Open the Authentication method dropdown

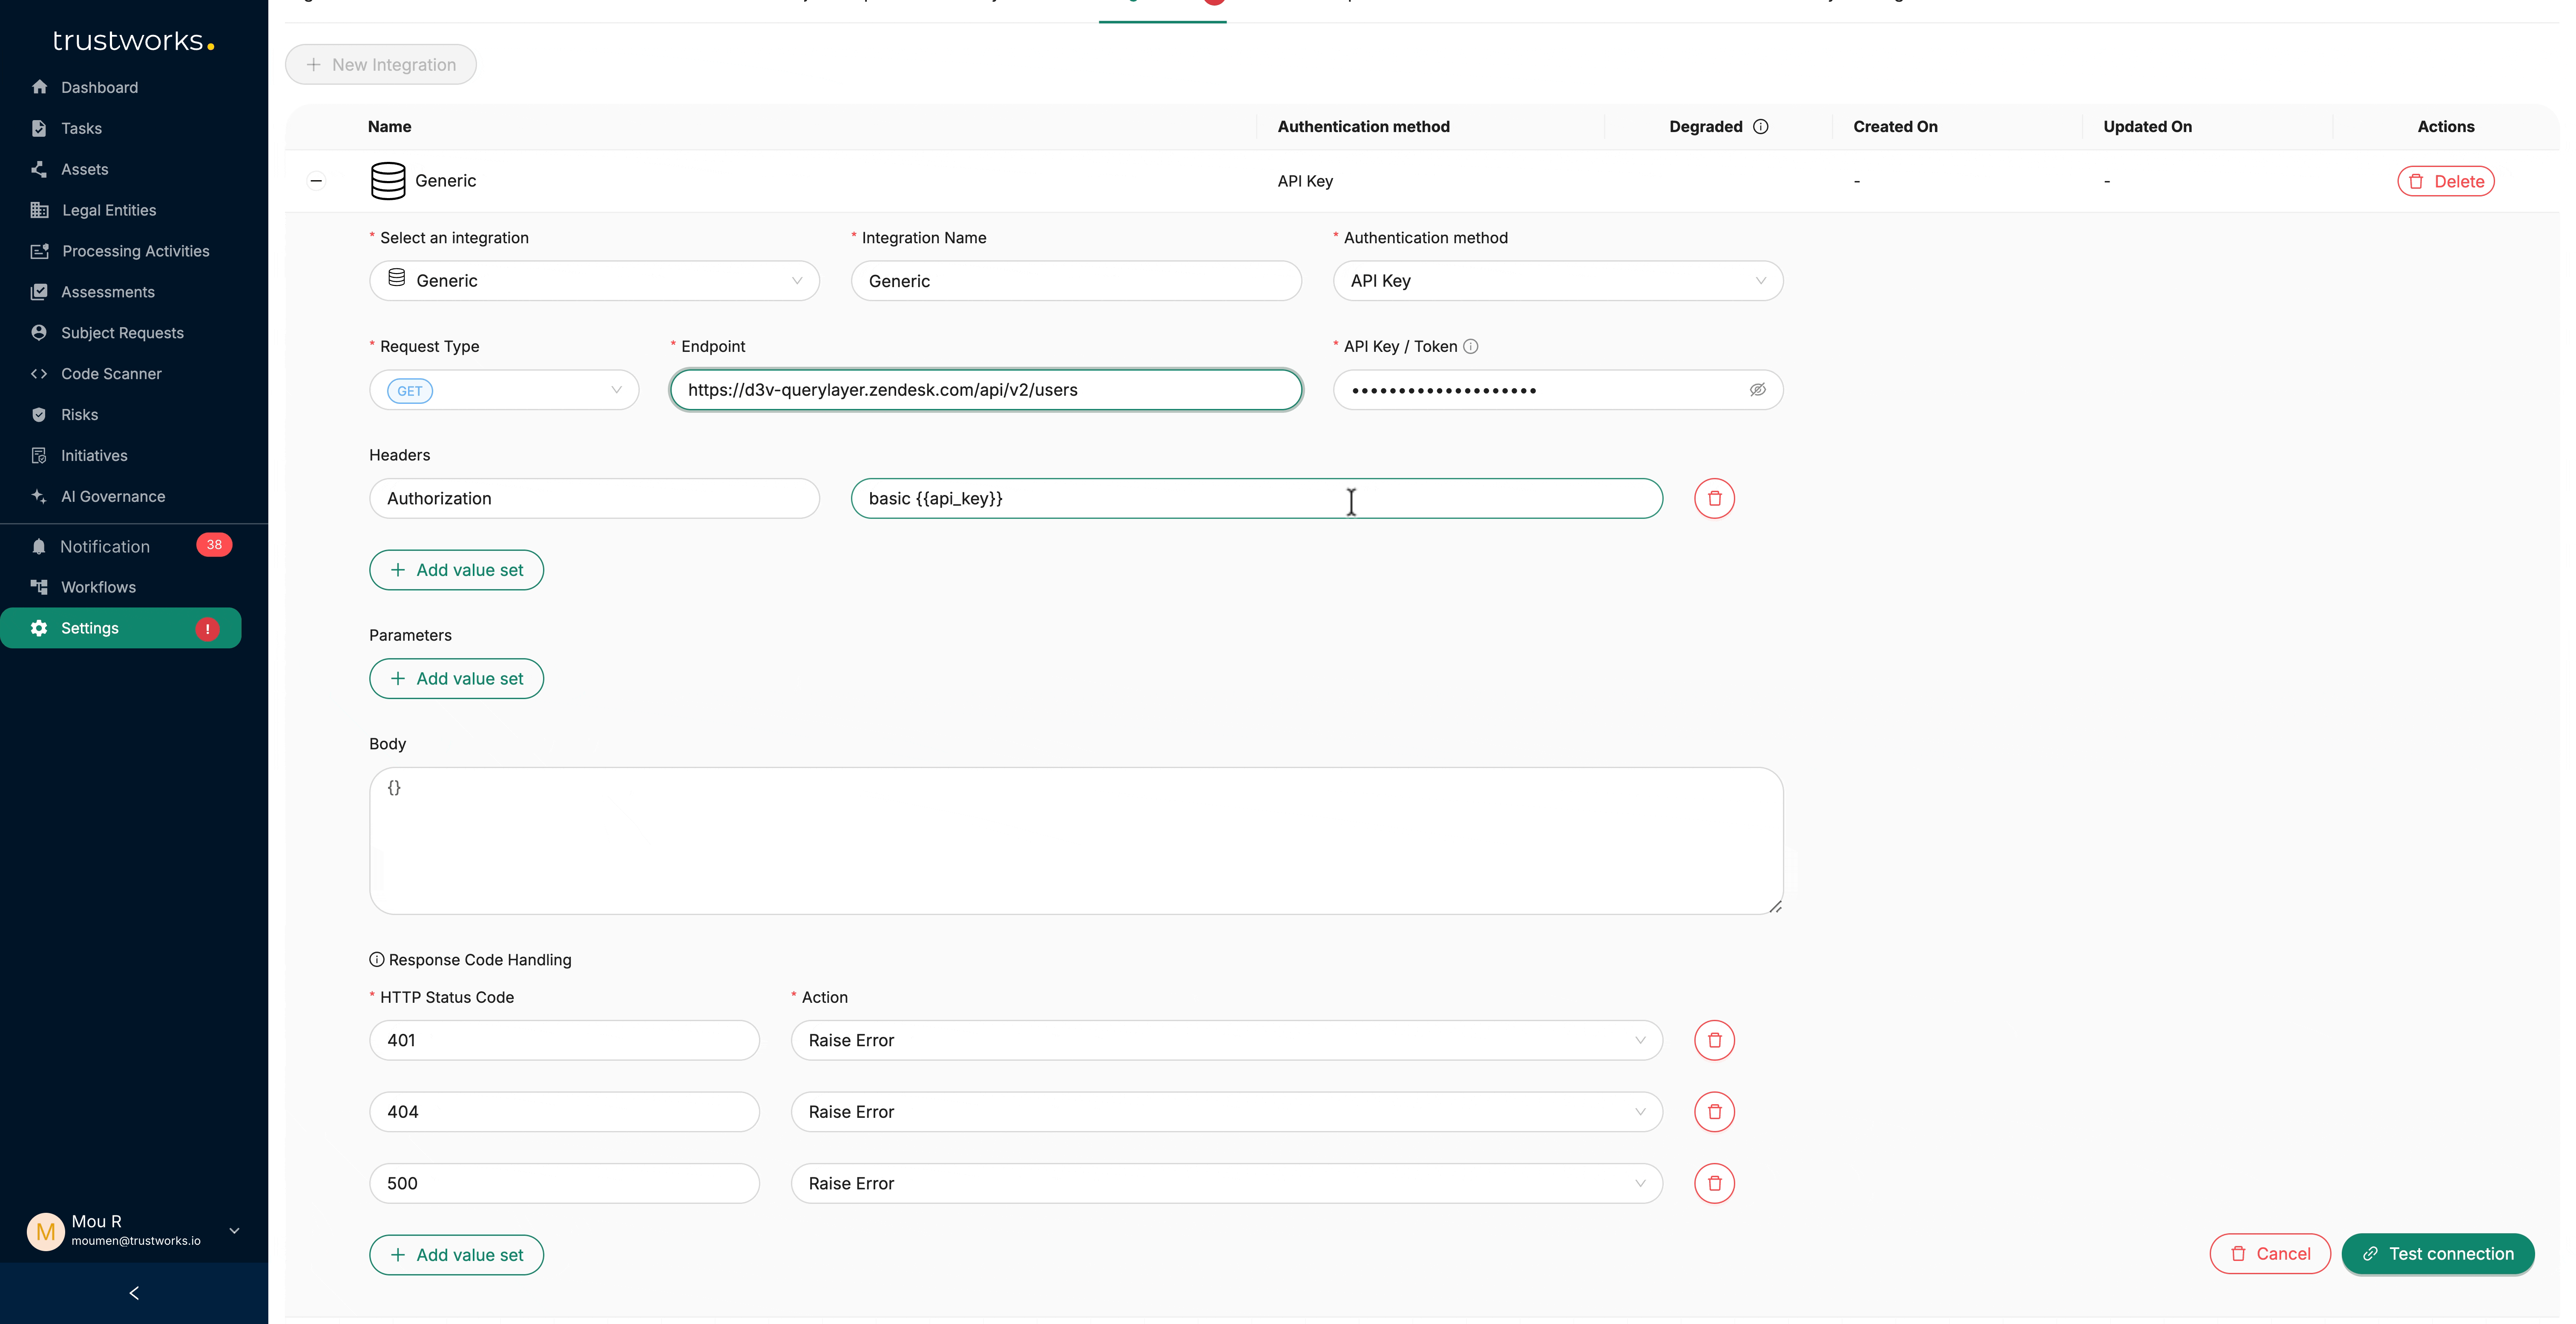pos(1557,281)
